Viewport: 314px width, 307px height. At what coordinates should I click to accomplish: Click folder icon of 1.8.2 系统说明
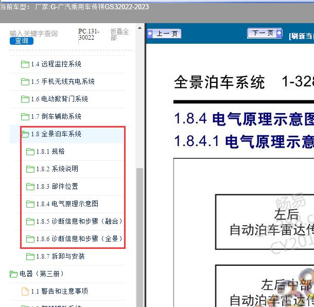click(x=30, y=169)
